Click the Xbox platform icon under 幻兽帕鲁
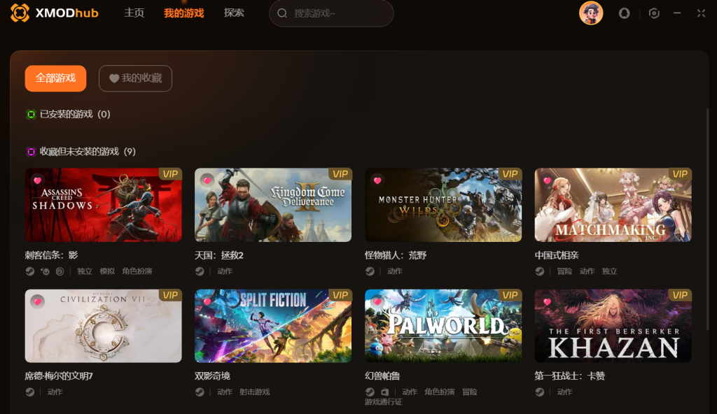The width and height of the screenshot is (717, 414). [385, 392]
